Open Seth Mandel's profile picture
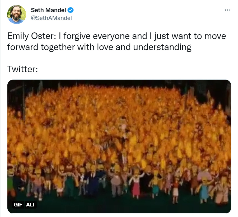This screenshot has height=217, width=238. [x=16, y=15]
